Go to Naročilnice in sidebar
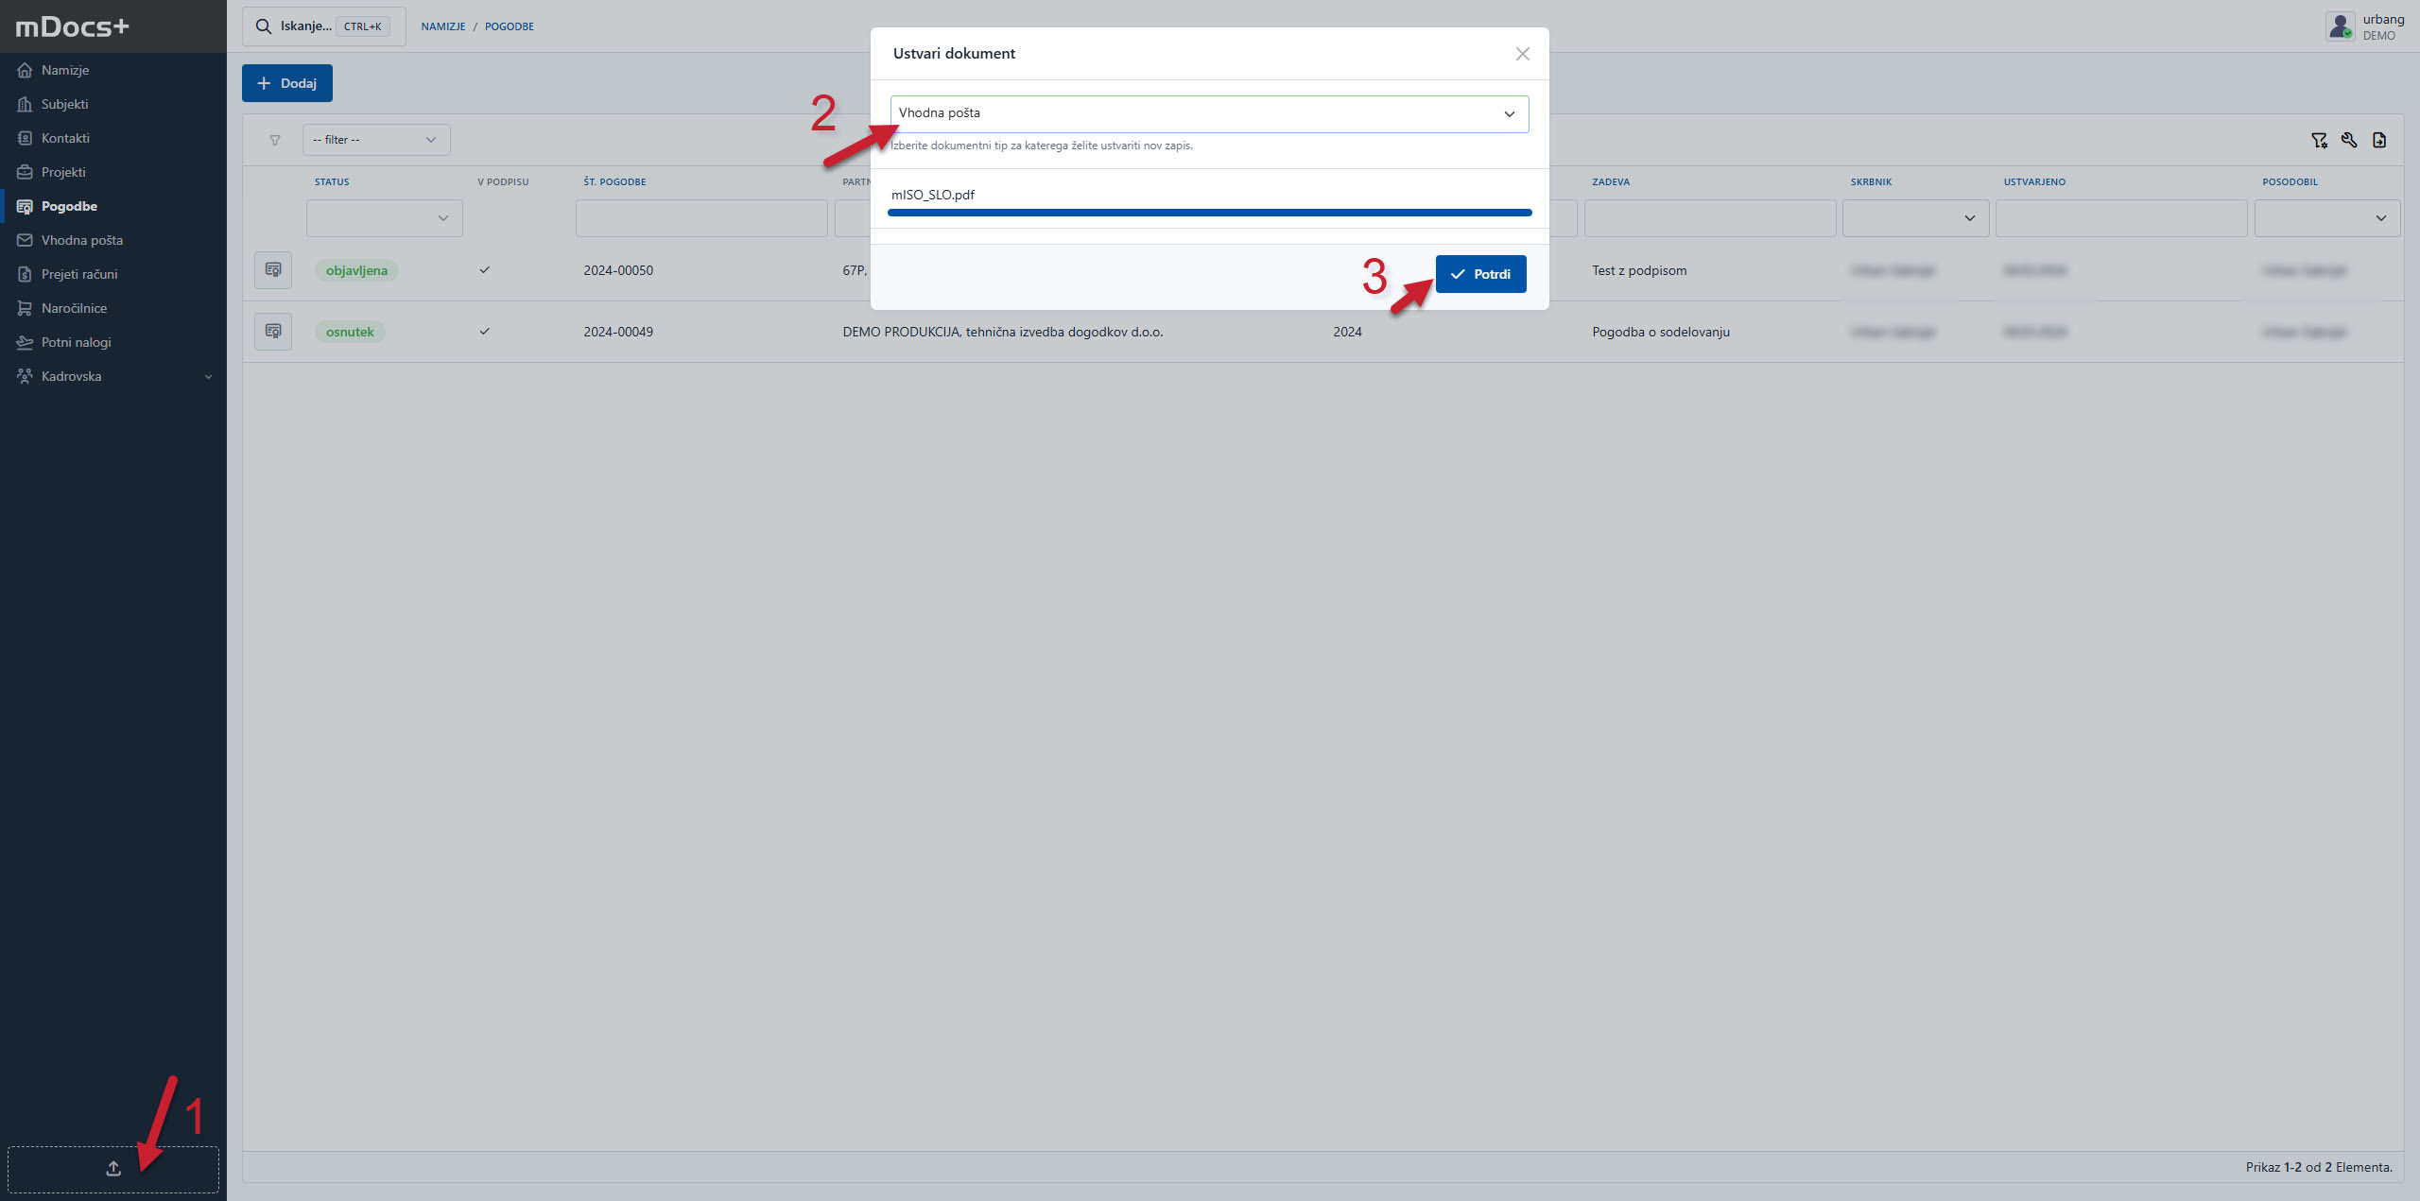The height and width of the screenshot is (1201, 2420). (74, 308)
